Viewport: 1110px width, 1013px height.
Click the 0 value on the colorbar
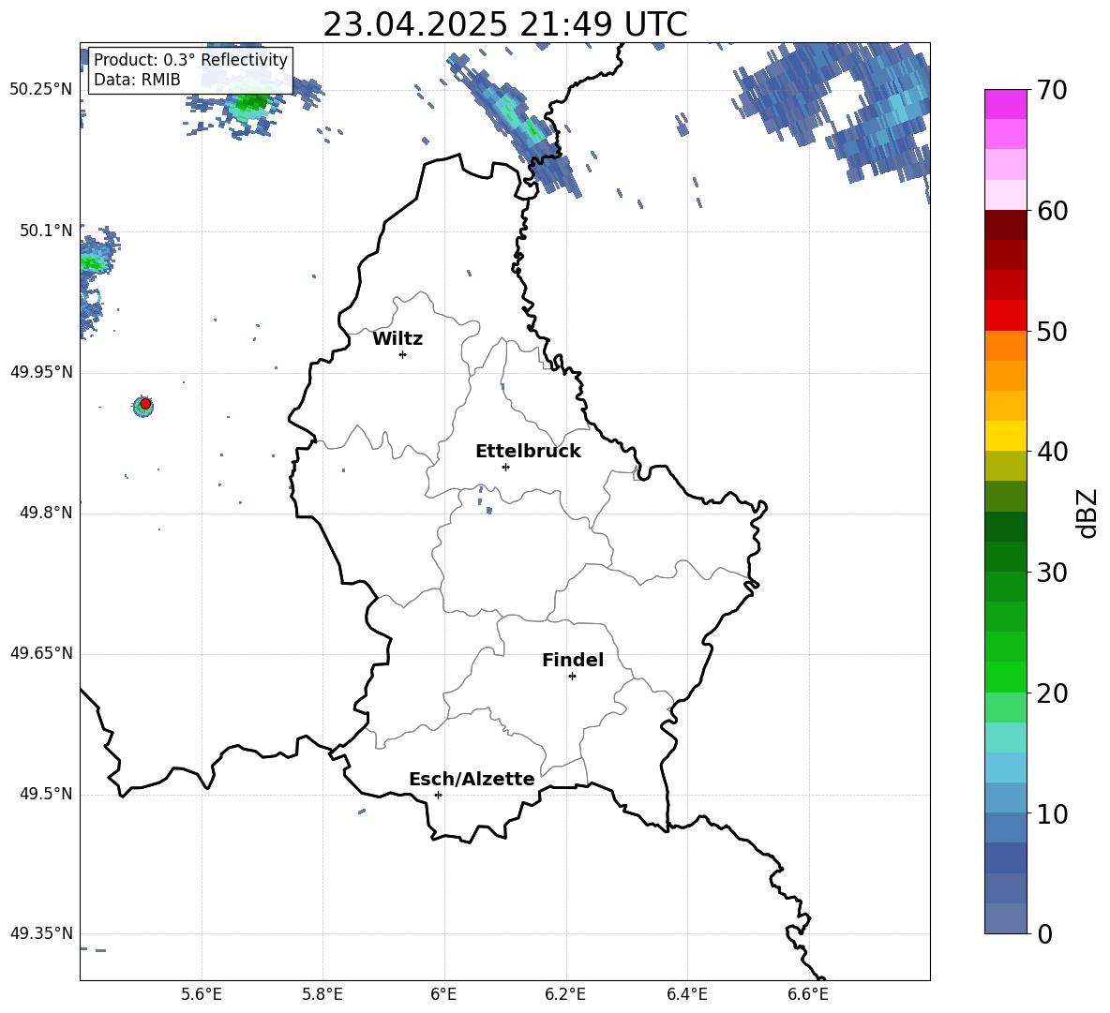coord(1044,933)
